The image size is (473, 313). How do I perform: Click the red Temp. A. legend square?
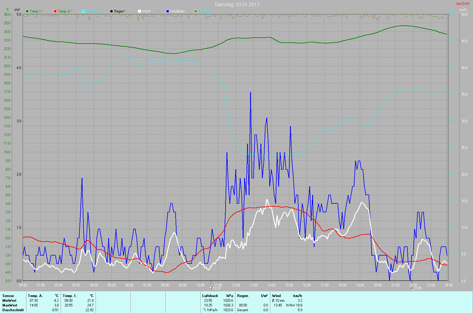pos(55,11)
